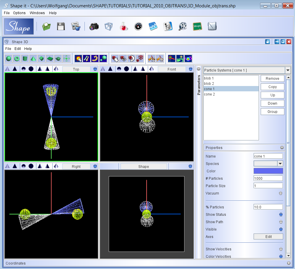Click the parameters panel vertical scrollbar
Viewport: 295px width, 269px height.
coord(288,143)
